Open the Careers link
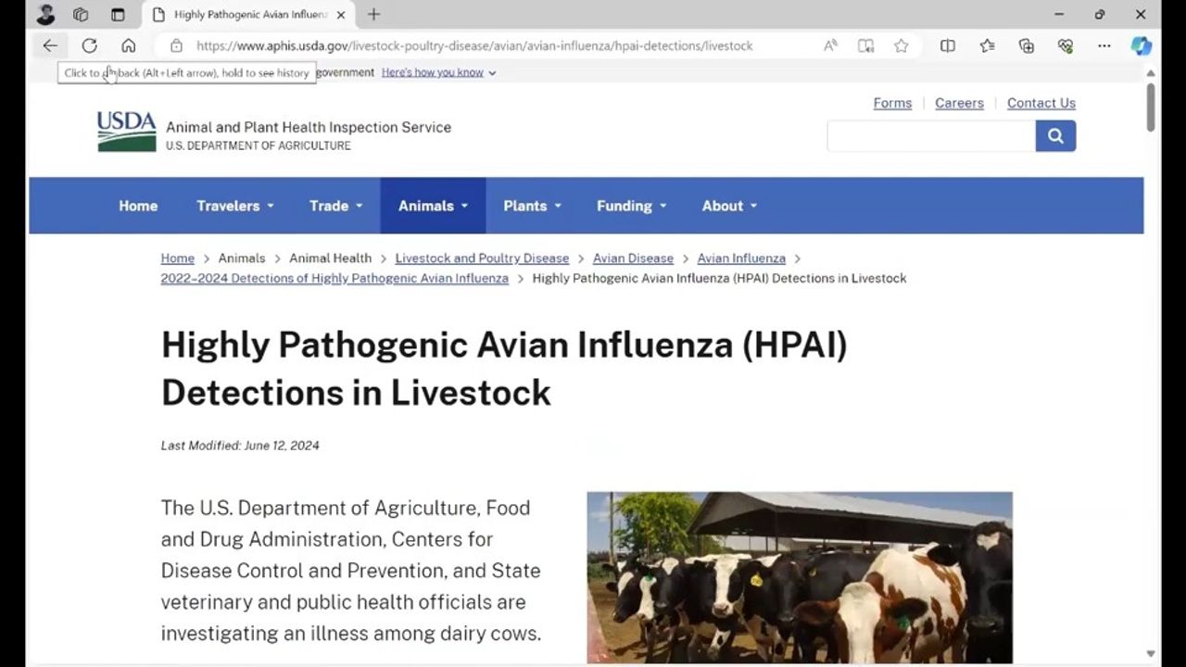The width and height of the screenshot is (1186, 667). [x=959, y=103]
